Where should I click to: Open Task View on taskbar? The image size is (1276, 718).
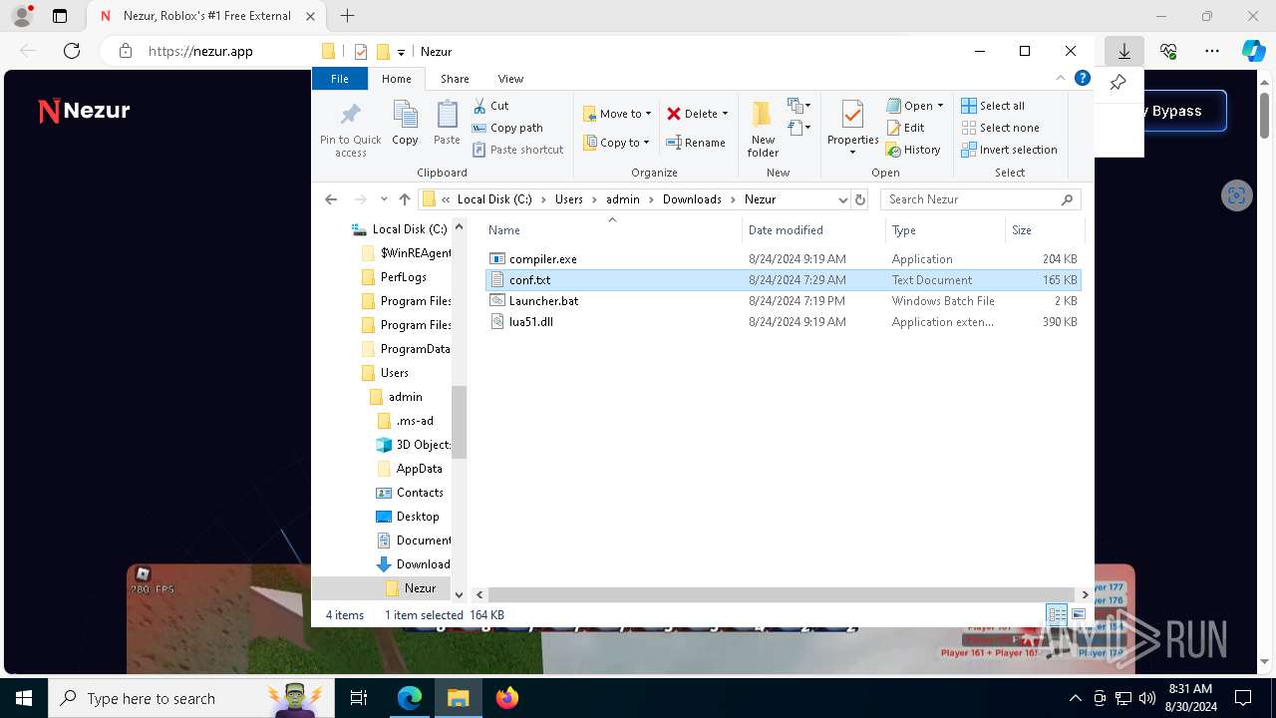pyautogui.click(x=360, y=698)
